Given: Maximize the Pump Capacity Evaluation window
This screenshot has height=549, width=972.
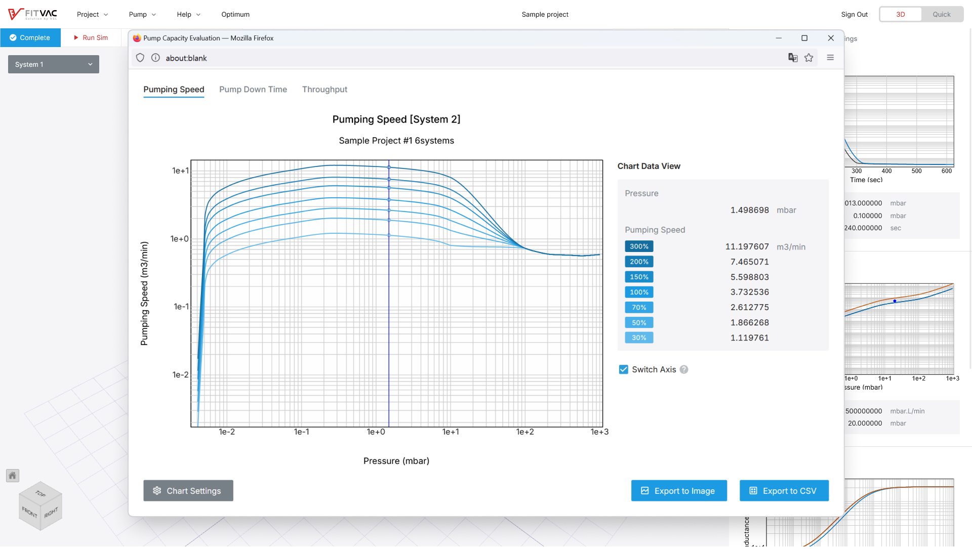Looking at the screenshot, I should coord(804,38).
